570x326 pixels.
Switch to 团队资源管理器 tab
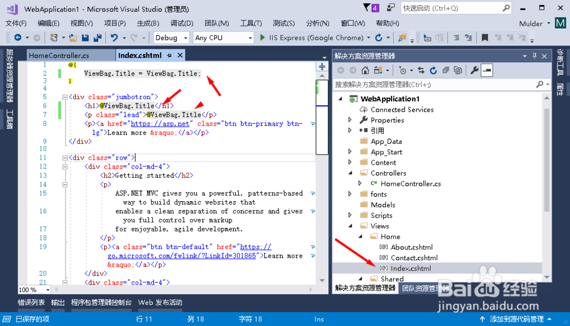tap(425, 288)
